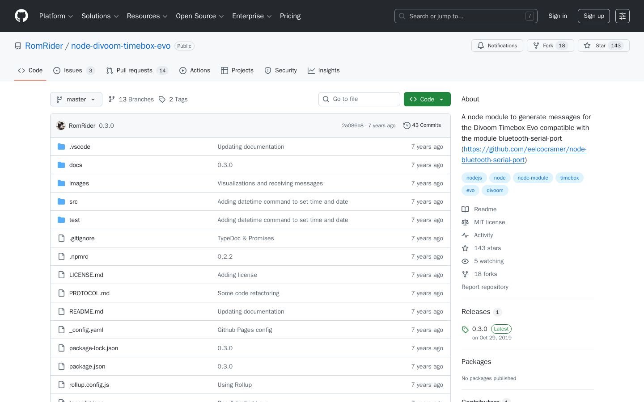Expand the Enterprise menu
Image resolution: width=644 pixels, height=402 pixels.
(252, 16)
